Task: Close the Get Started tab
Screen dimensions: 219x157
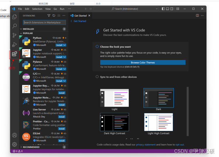Action: coord(89,15)
